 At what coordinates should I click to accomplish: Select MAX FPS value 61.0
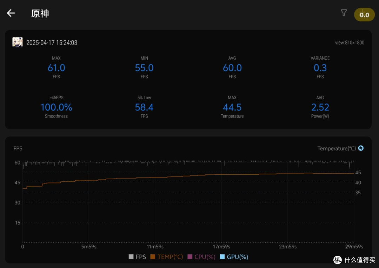pos(56,68)
